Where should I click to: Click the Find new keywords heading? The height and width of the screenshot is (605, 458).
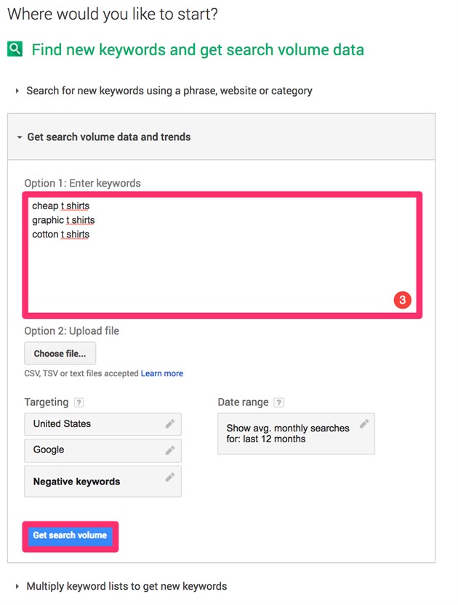pos(198,49)
